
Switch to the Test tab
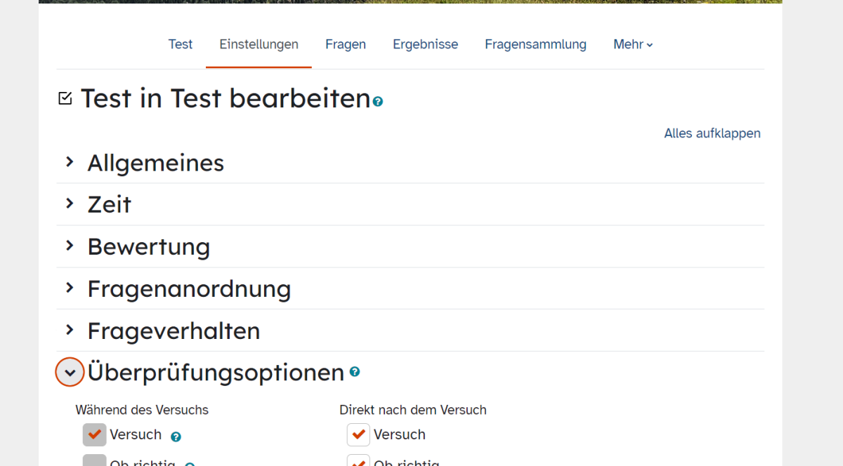pyautogui.click(x=180, y=44)
